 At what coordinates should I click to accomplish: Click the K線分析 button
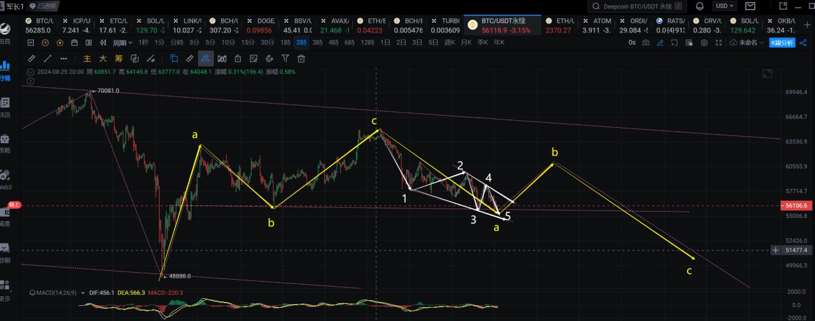[x=782, y=43]
